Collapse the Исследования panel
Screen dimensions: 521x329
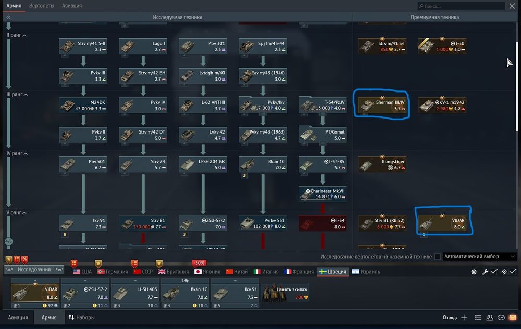point(34,270)
